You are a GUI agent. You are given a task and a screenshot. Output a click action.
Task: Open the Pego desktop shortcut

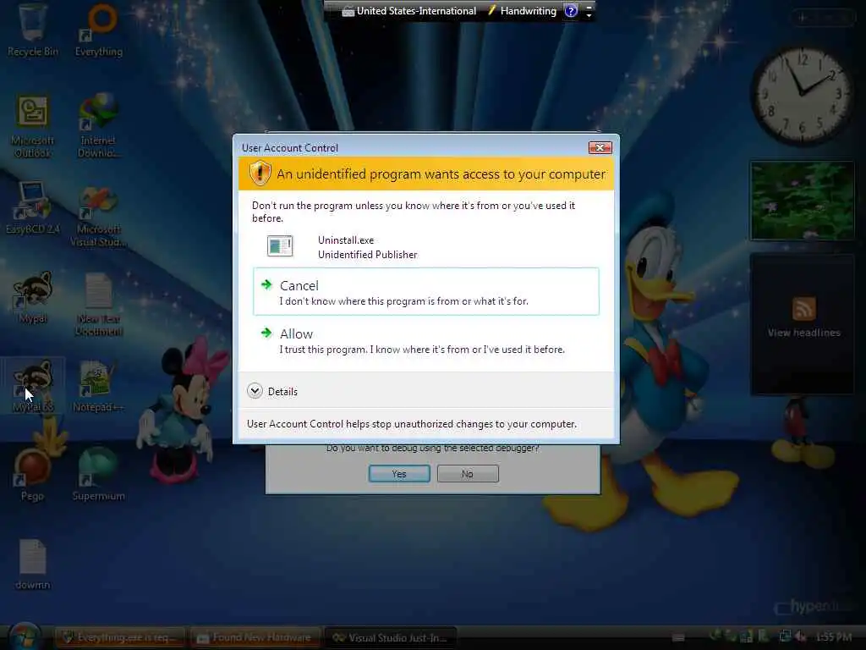click(x=33, y=475)
